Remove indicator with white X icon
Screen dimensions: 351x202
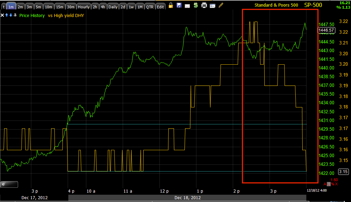pos(2,15)
